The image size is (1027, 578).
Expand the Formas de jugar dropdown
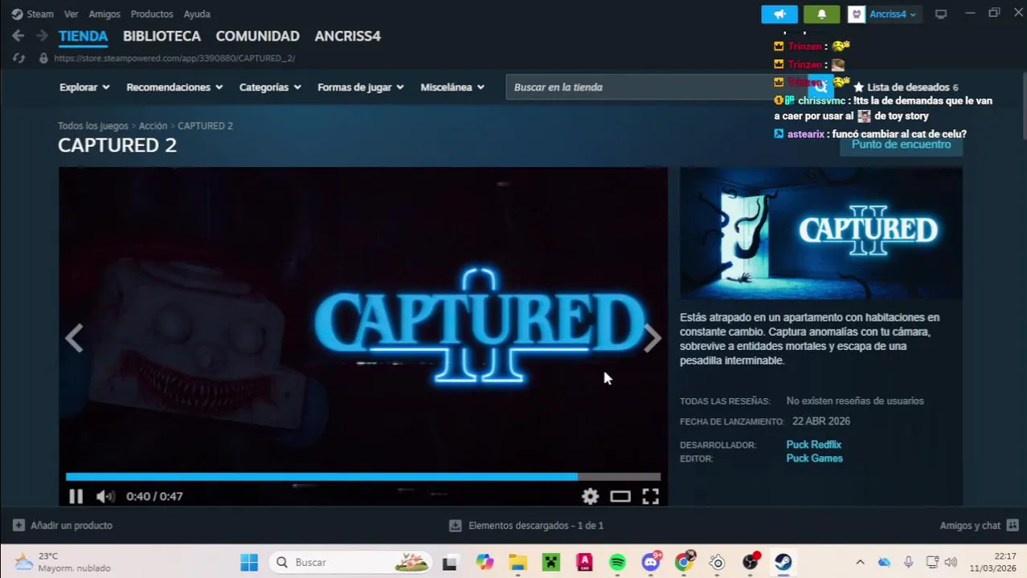coord(361,87)
